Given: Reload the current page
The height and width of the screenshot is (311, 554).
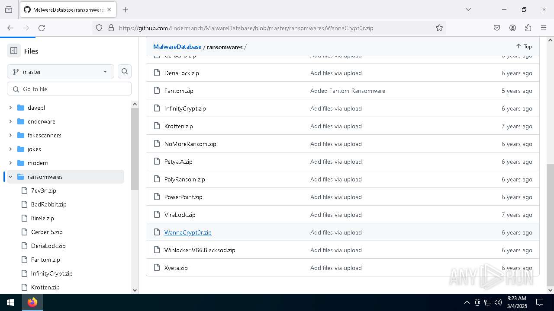Looking at the screenshot, I should (x=42, y=28).
